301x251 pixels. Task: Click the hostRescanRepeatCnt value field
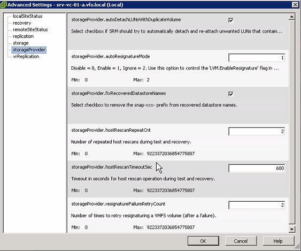coord(257,132)
